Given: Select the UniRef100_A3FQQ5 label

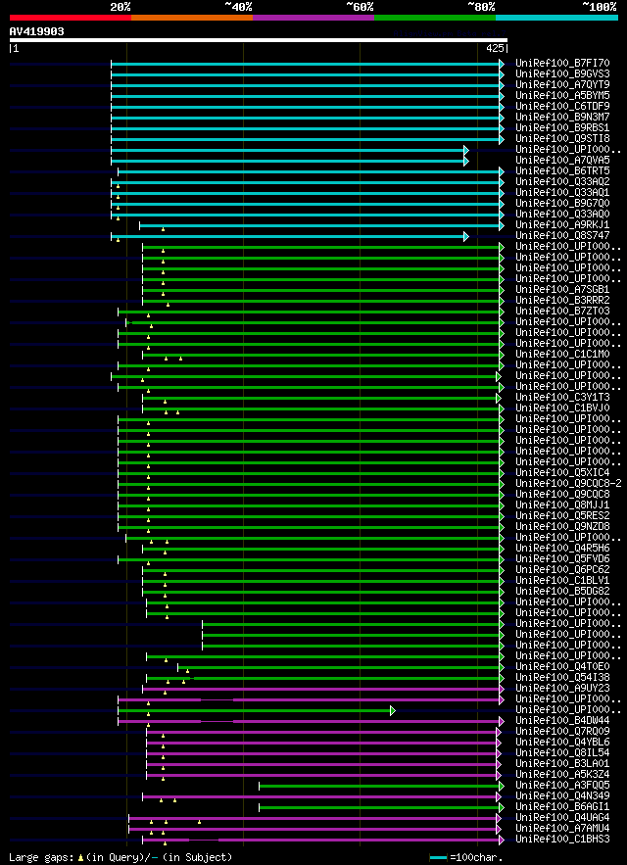Looking at the screenshot, I should 562,785.
